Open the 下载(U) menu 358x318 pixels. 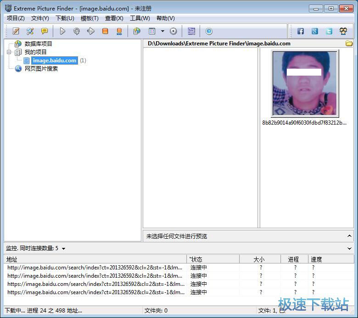(x=65, y=18)
